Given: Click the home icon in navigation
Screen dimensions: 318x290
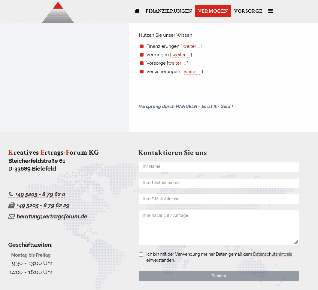Looking at the screenshot, I should pyautogui.click(x=137, y=11).
